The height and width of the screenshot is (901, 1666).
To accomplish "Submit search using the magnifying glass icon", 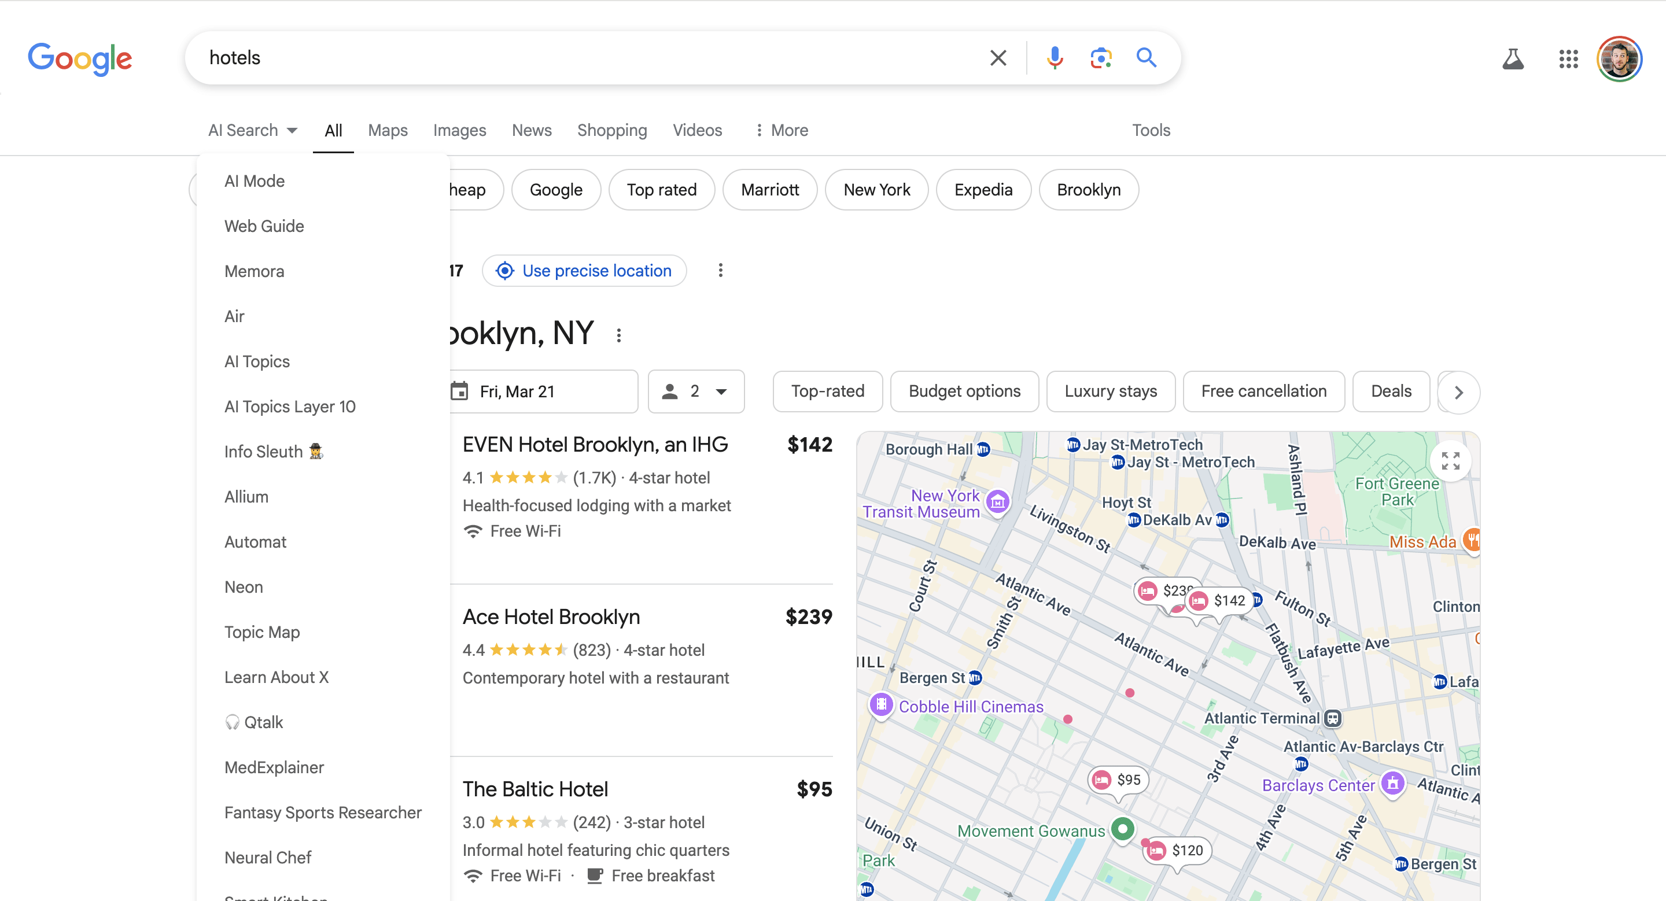I will click(1146, 57).
